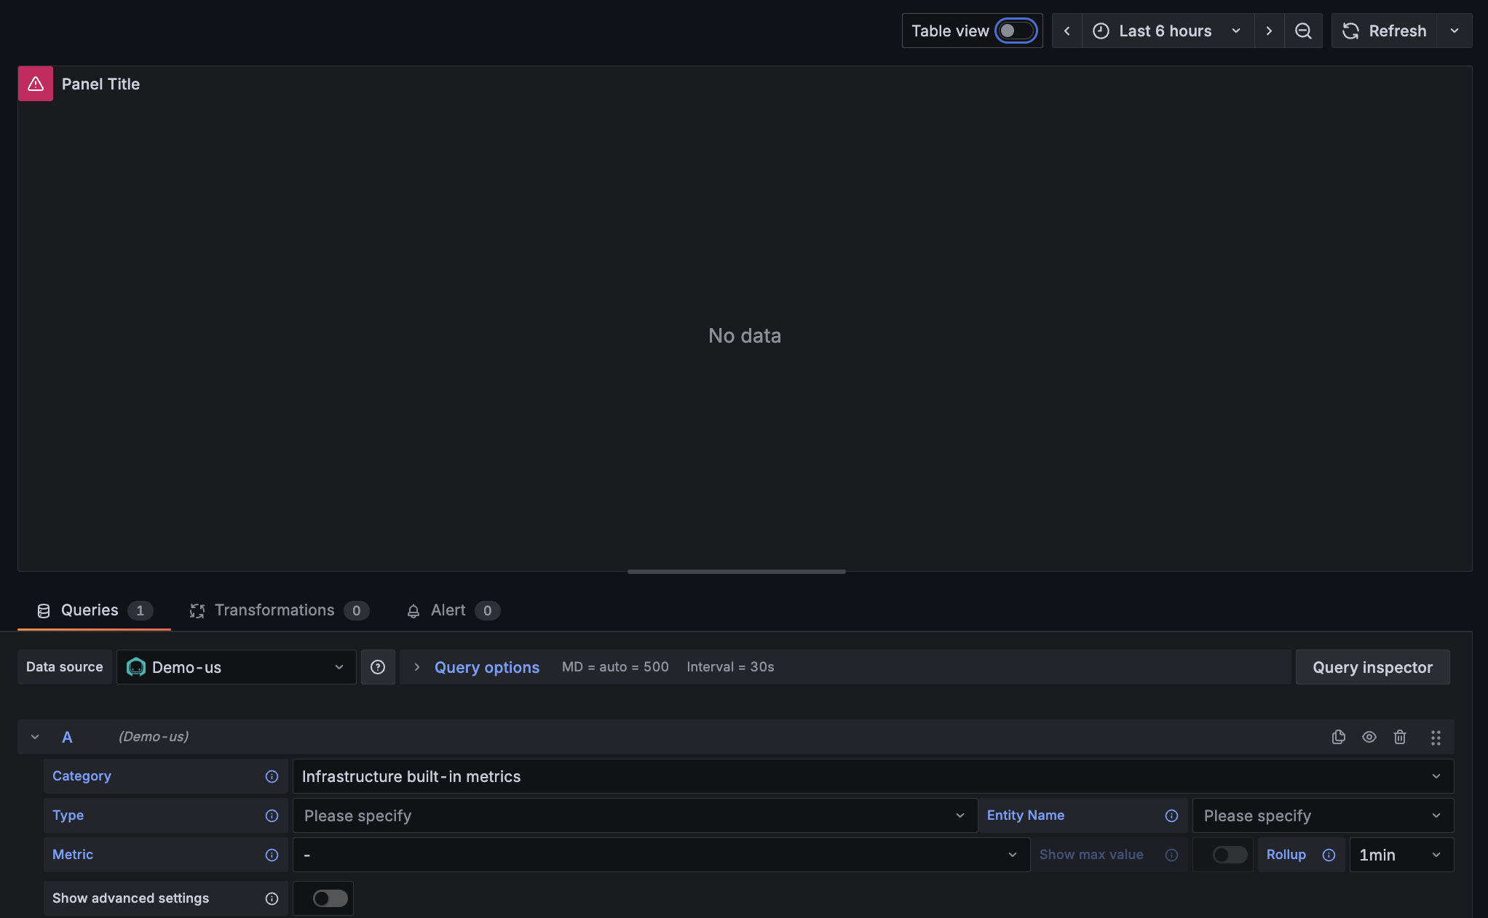Delete query A with trash icon
Image resolution: width=1488 pixels, height=918 pixels.
tap(1400, 737)
